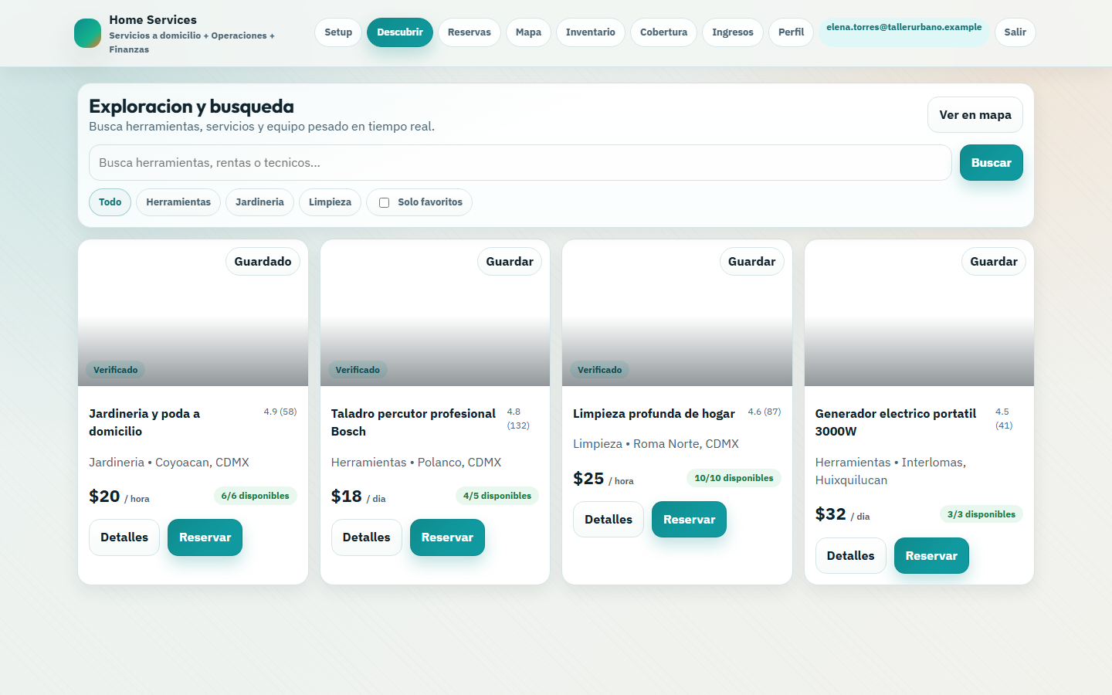Switch to the Descubrir tab
1112x695 pixels.
point(400,32)
